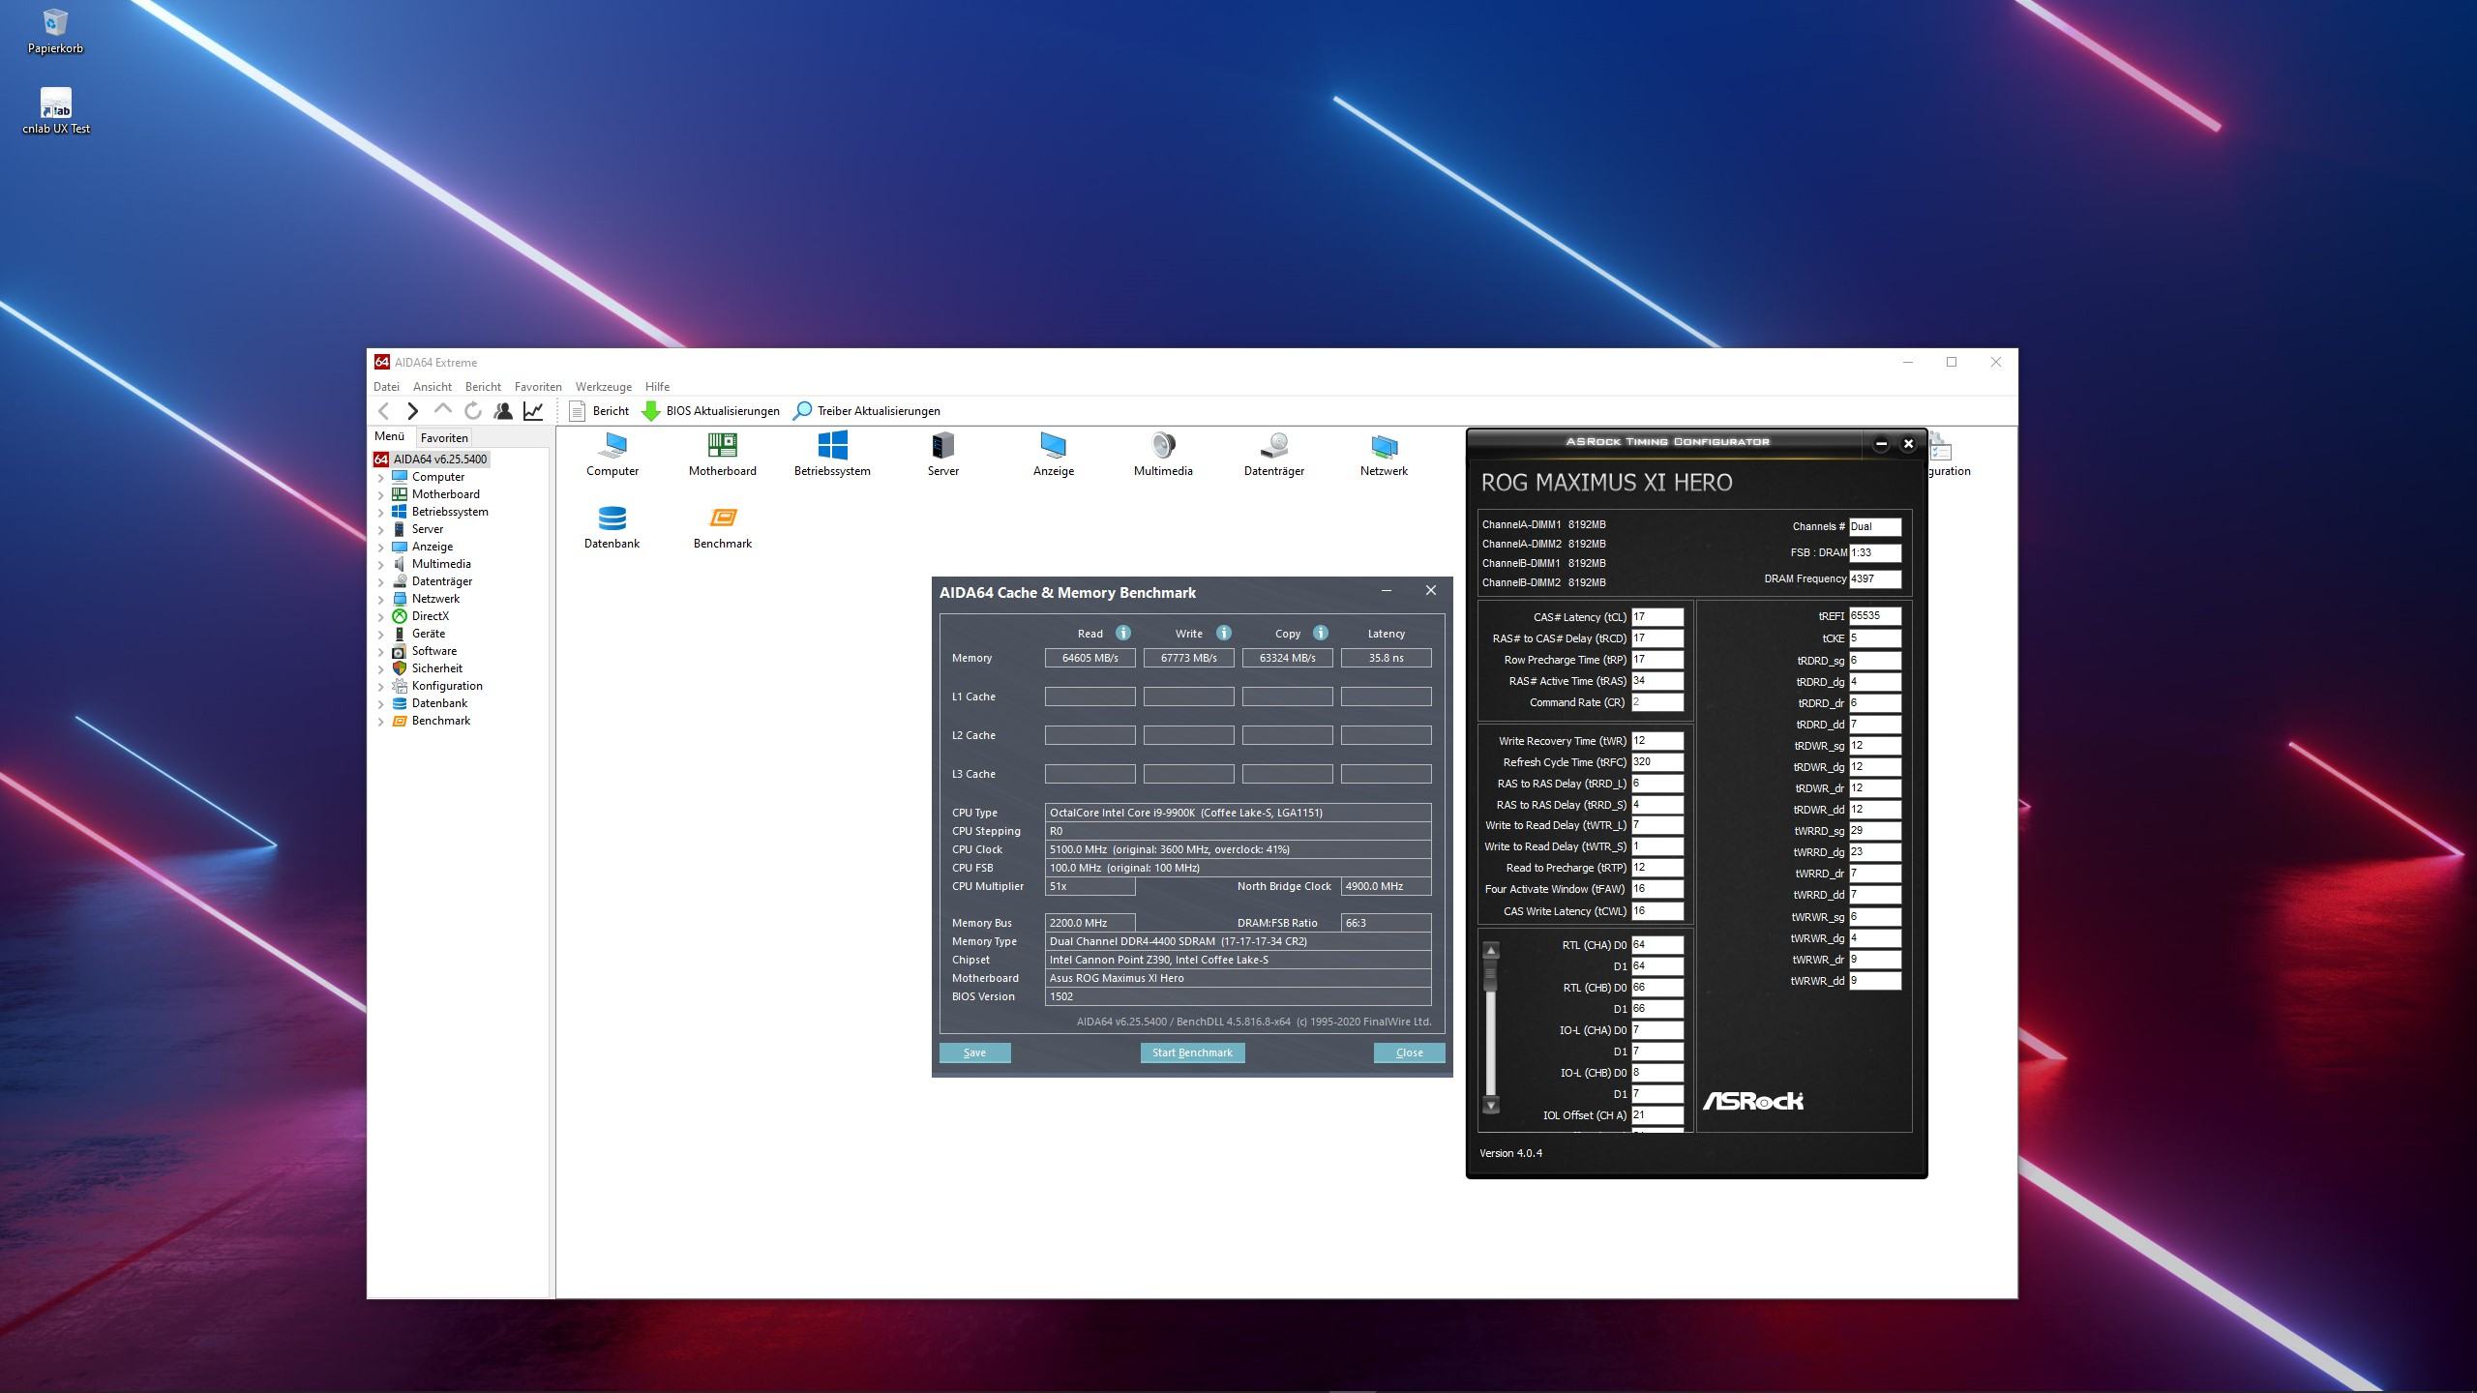Click Treiber Aktualisierungen in the toolbar
2477x1393 pixels.
click(x=866, y=411)
